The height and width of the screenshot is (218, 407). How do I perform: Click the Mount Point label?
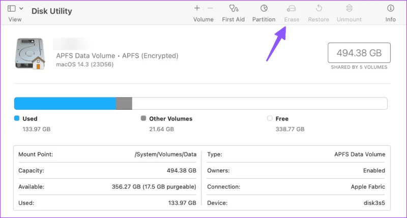(36, 154)
